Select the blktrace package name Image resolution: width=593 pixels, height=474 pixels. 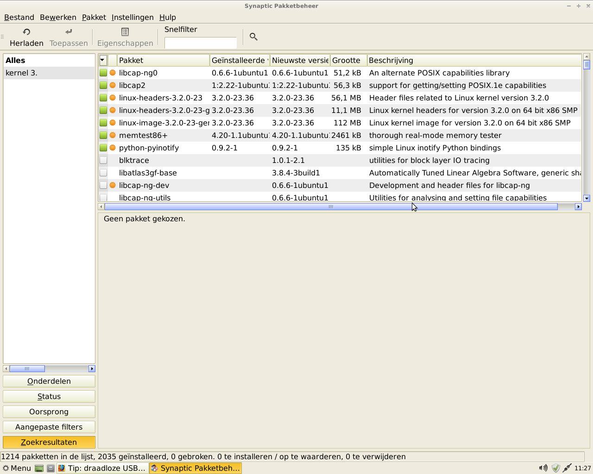[x=134, y=160]
